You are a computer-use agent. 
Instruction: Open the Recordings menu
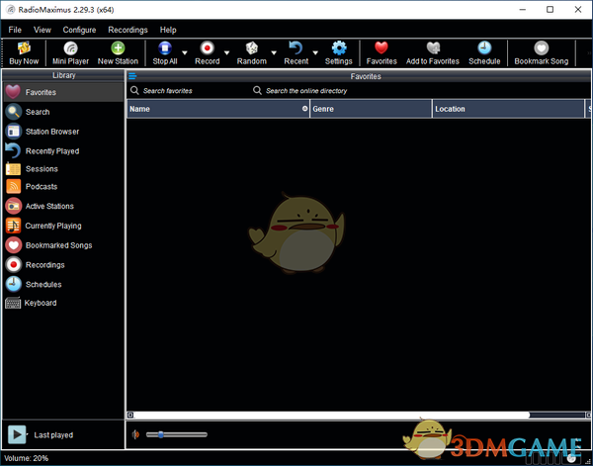click(127, 30)
